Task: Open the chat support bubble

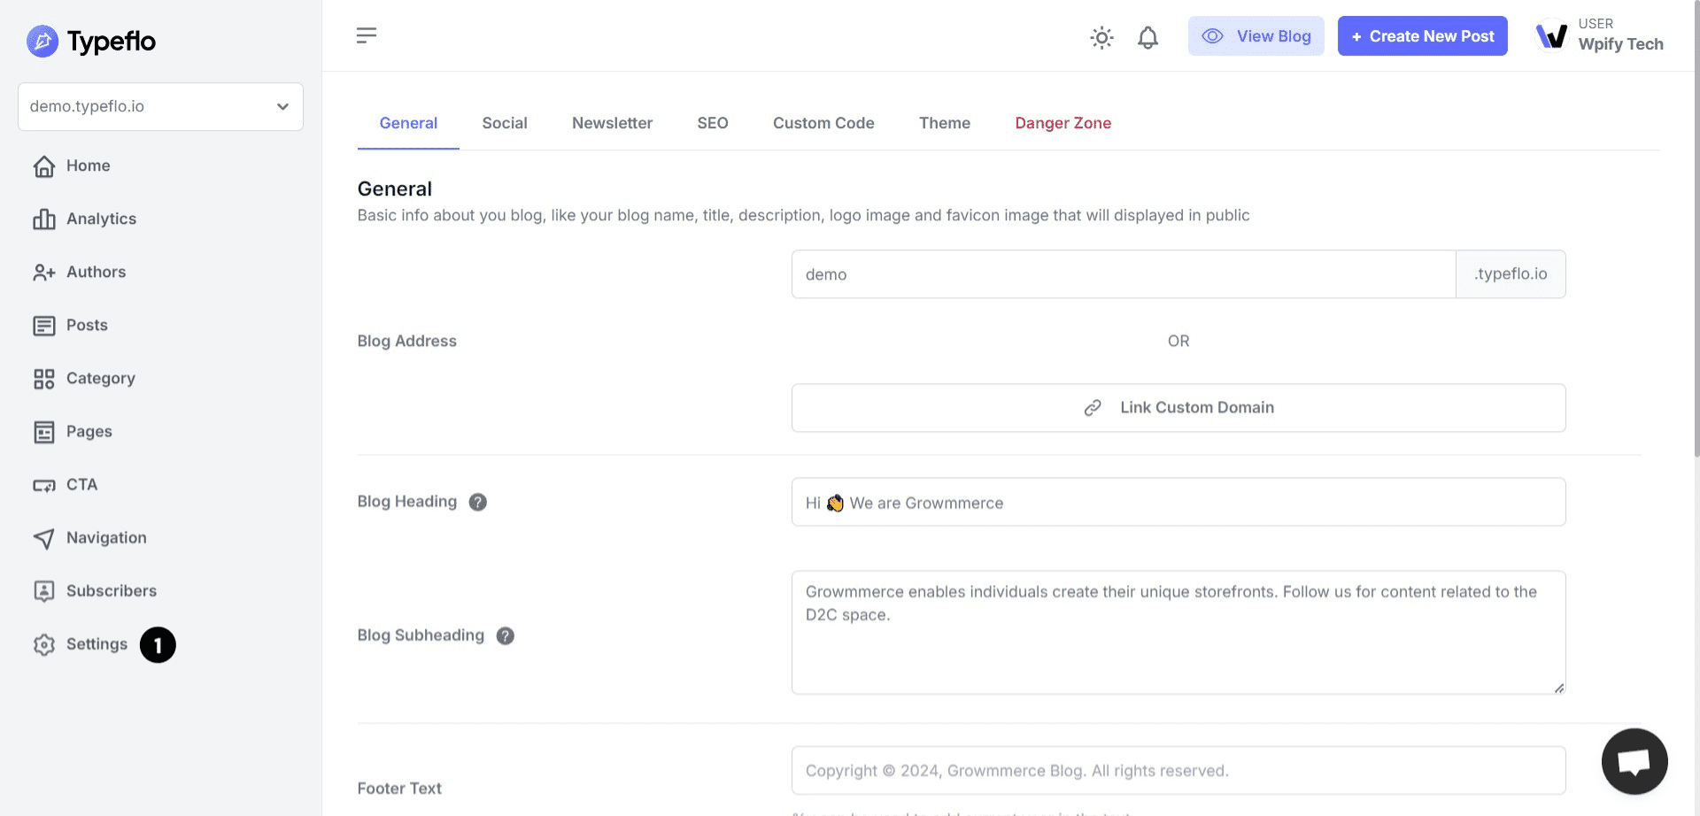Action: [1634, 761]
